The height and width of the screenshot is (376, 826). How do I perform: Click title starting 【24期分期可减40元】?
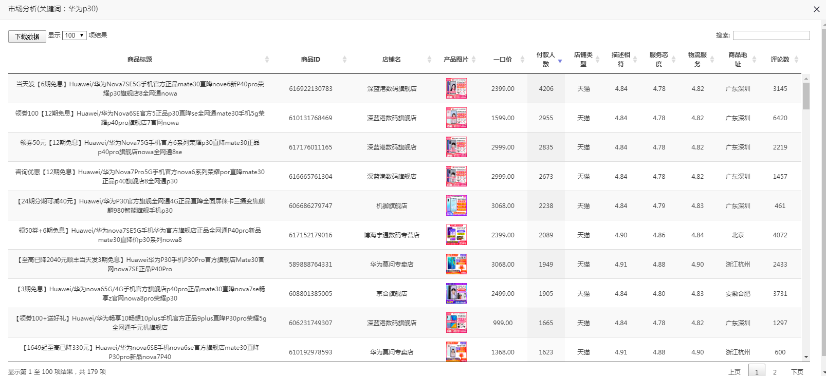tap(140, 205)
